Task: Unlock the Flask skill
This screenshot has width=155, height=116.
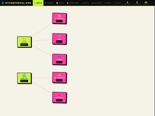Action: [x=59, y=42]
